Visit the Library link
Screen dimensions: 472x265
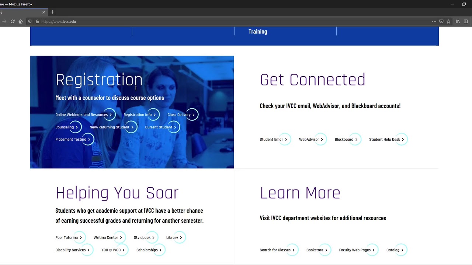coord(176,237)
